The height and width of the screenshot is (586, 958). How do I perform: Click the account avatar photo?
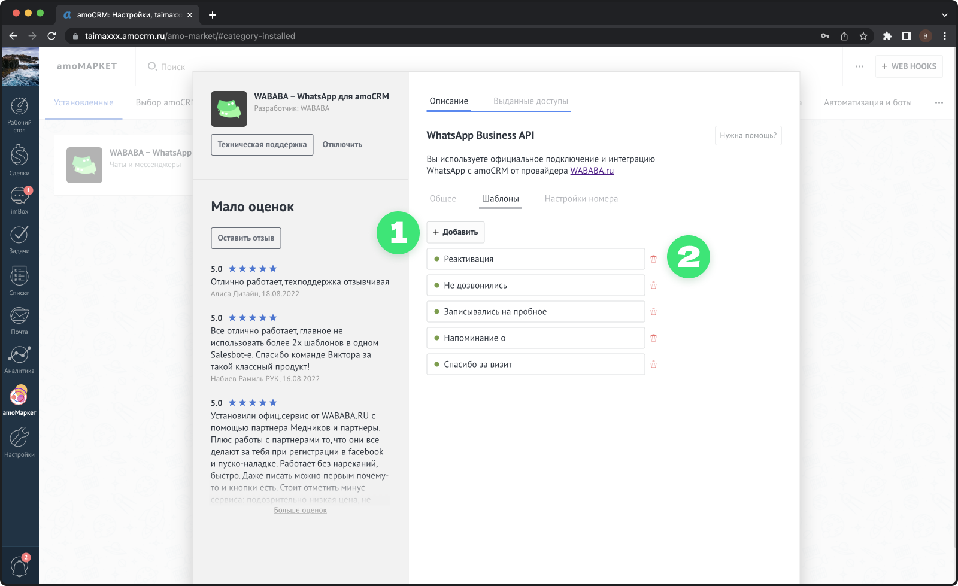pos(20,66)
